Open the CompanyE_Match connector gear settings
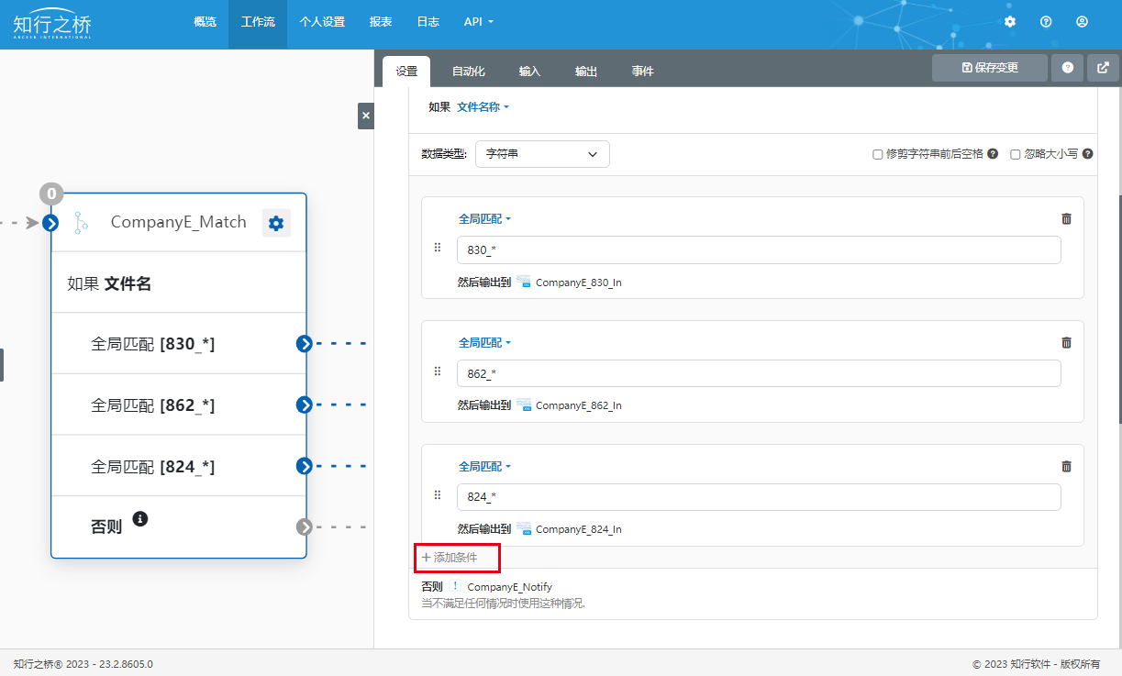1122x676 pixels. (x=276, y=222)
